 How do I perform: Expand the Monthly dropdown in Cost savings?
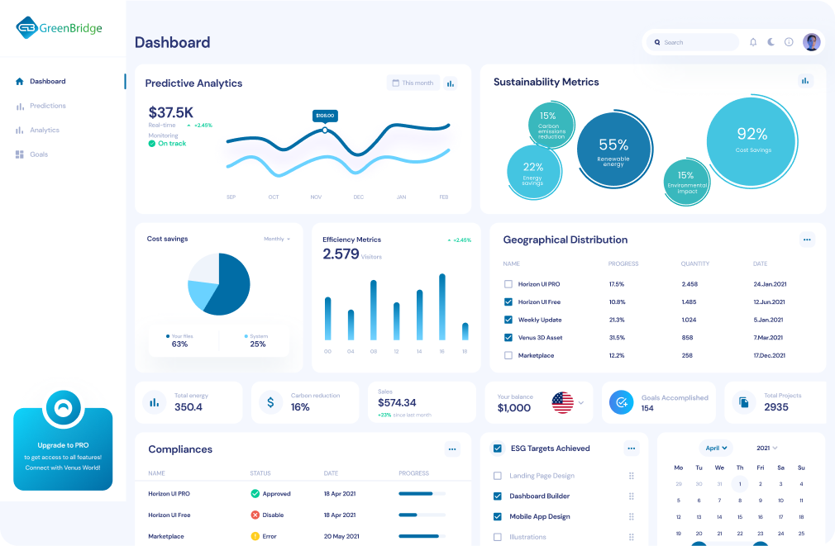click(x=277, y=239)
